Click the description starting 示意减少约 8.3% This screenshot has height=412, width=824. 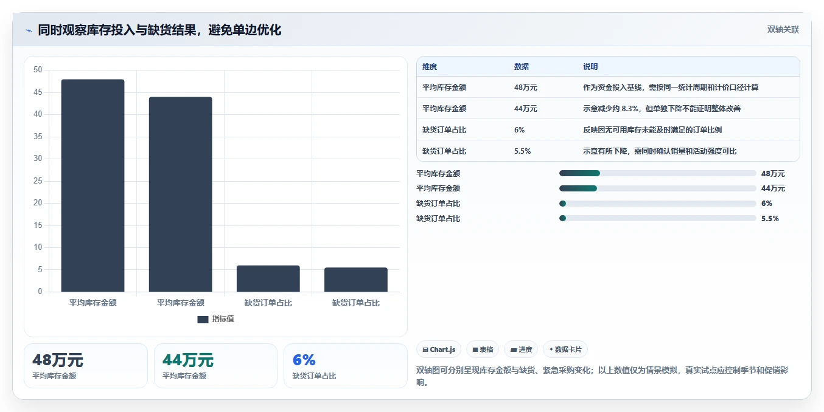[x=662, y=109]
